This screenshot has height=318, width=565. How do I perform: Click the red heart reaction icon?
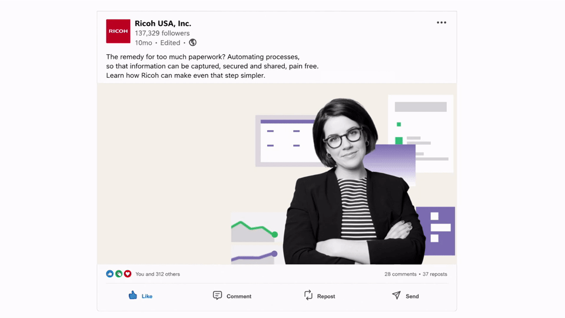pyautogui.click(x=128, y=274)
